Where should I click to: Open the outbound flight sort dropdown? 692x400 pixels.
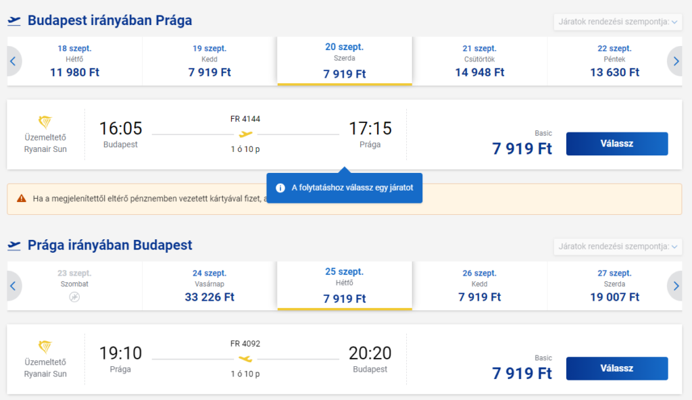pos(618,22)
